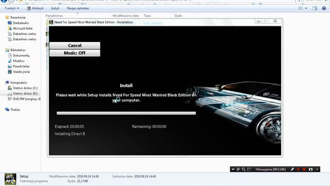
Task: Select Tinklas in navigation pane
Action: 15,110
